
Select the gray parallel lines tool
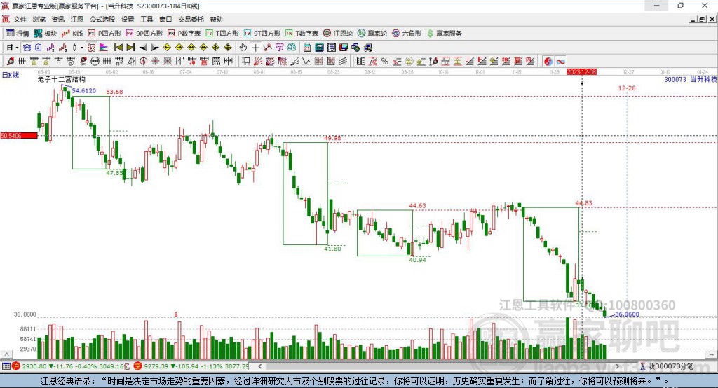click(343, 62)
